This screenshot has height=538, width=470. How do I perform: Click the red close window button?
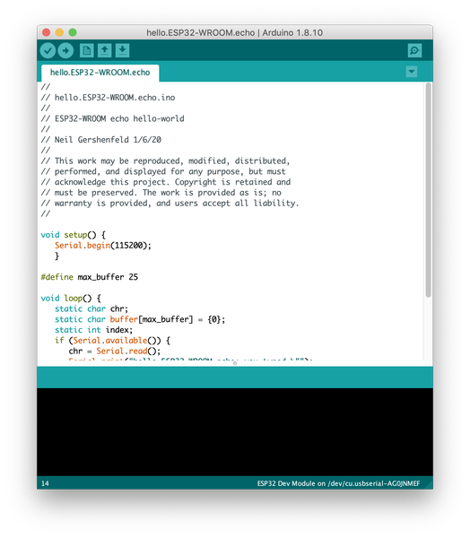click(46, 32)
